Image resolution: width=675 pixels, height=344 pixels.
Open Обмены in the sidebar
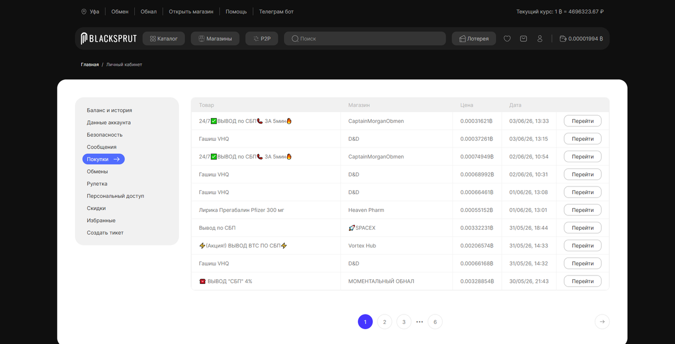[98, 172]
